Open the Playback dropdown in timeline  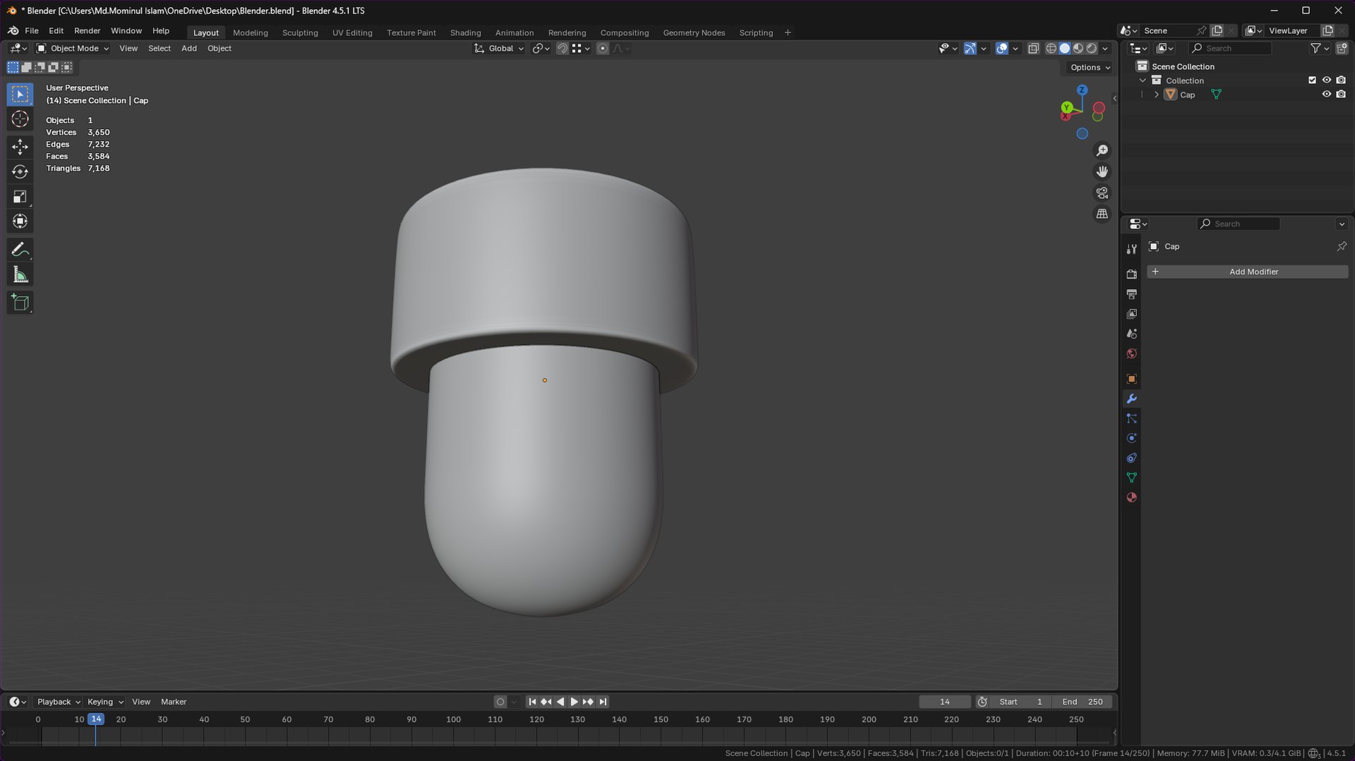[58, 702]
